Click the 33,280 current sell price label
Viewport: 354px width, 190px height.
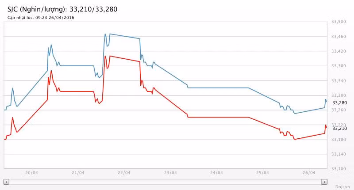[x=339, y=103]
